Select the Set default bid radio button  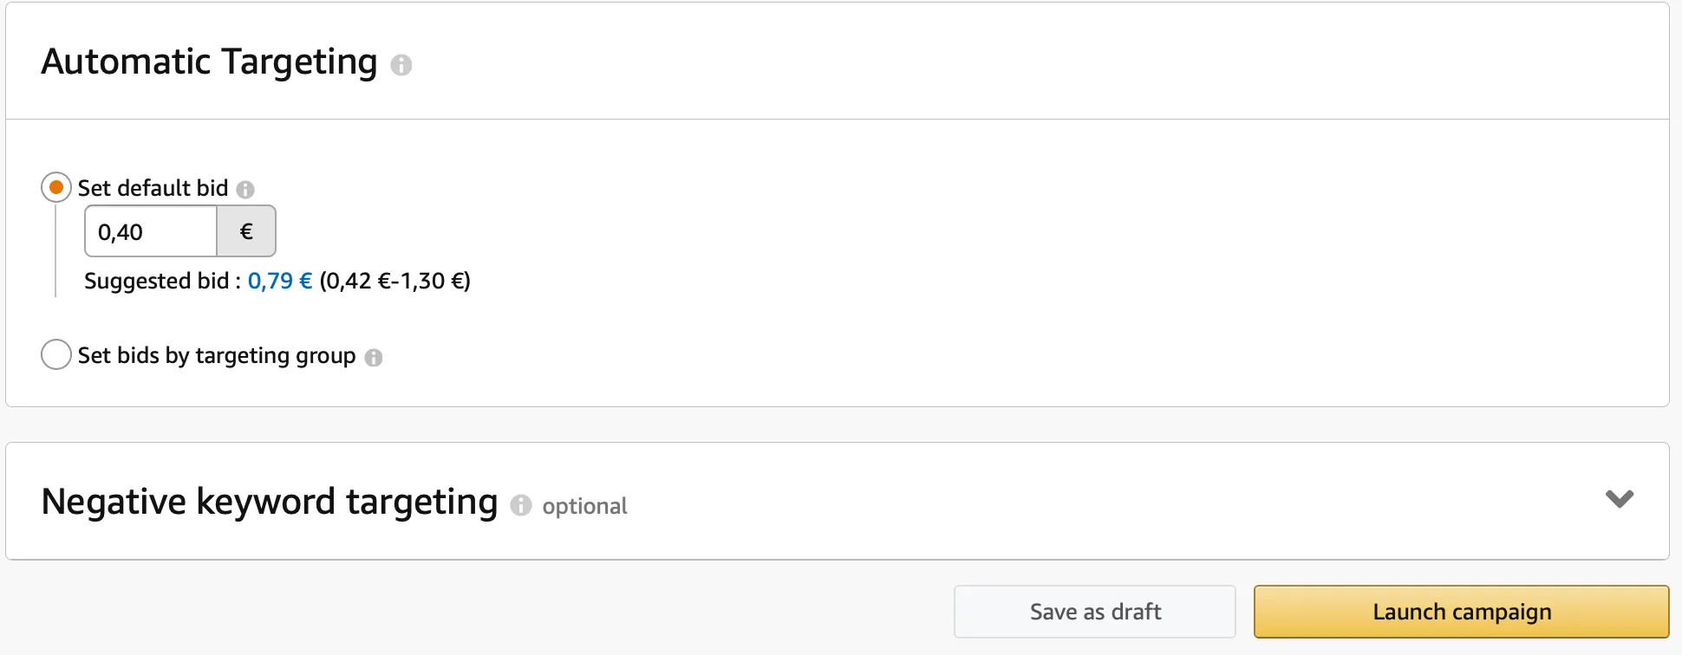(56, 187)
